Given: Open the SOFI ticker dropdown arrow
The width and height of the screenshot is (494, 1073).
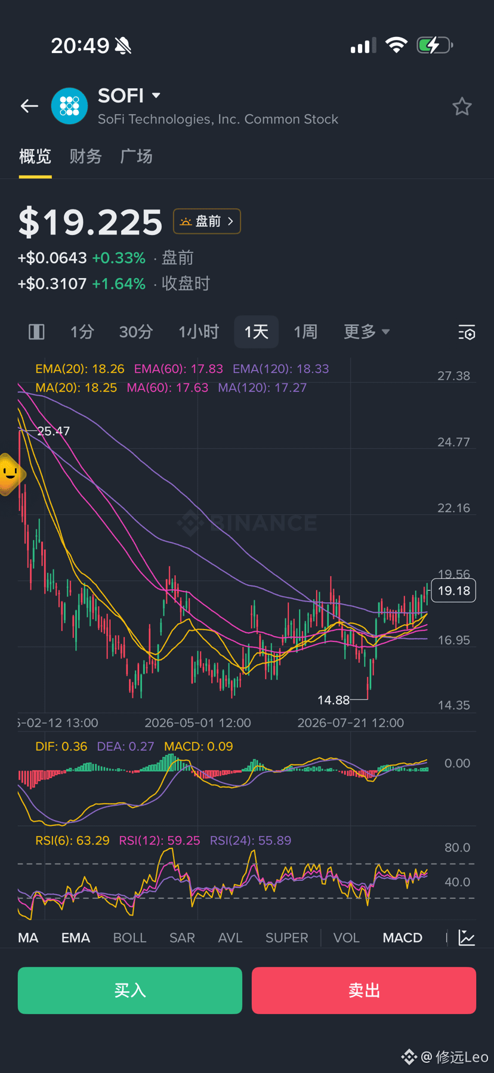Looking at the screenshot, I should tap(156, 95).
